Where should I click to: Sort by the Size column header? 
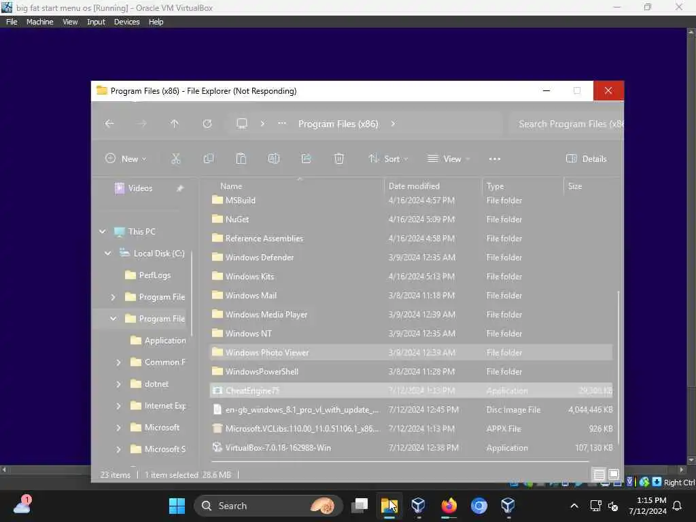click(x=575, y=186)
